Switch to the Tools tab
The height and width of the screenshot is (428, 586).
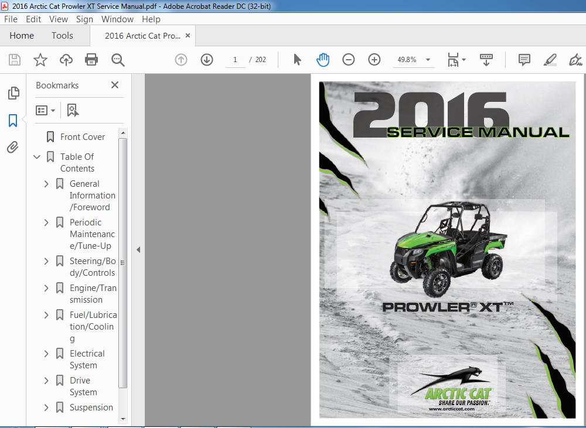click(63, 36)
